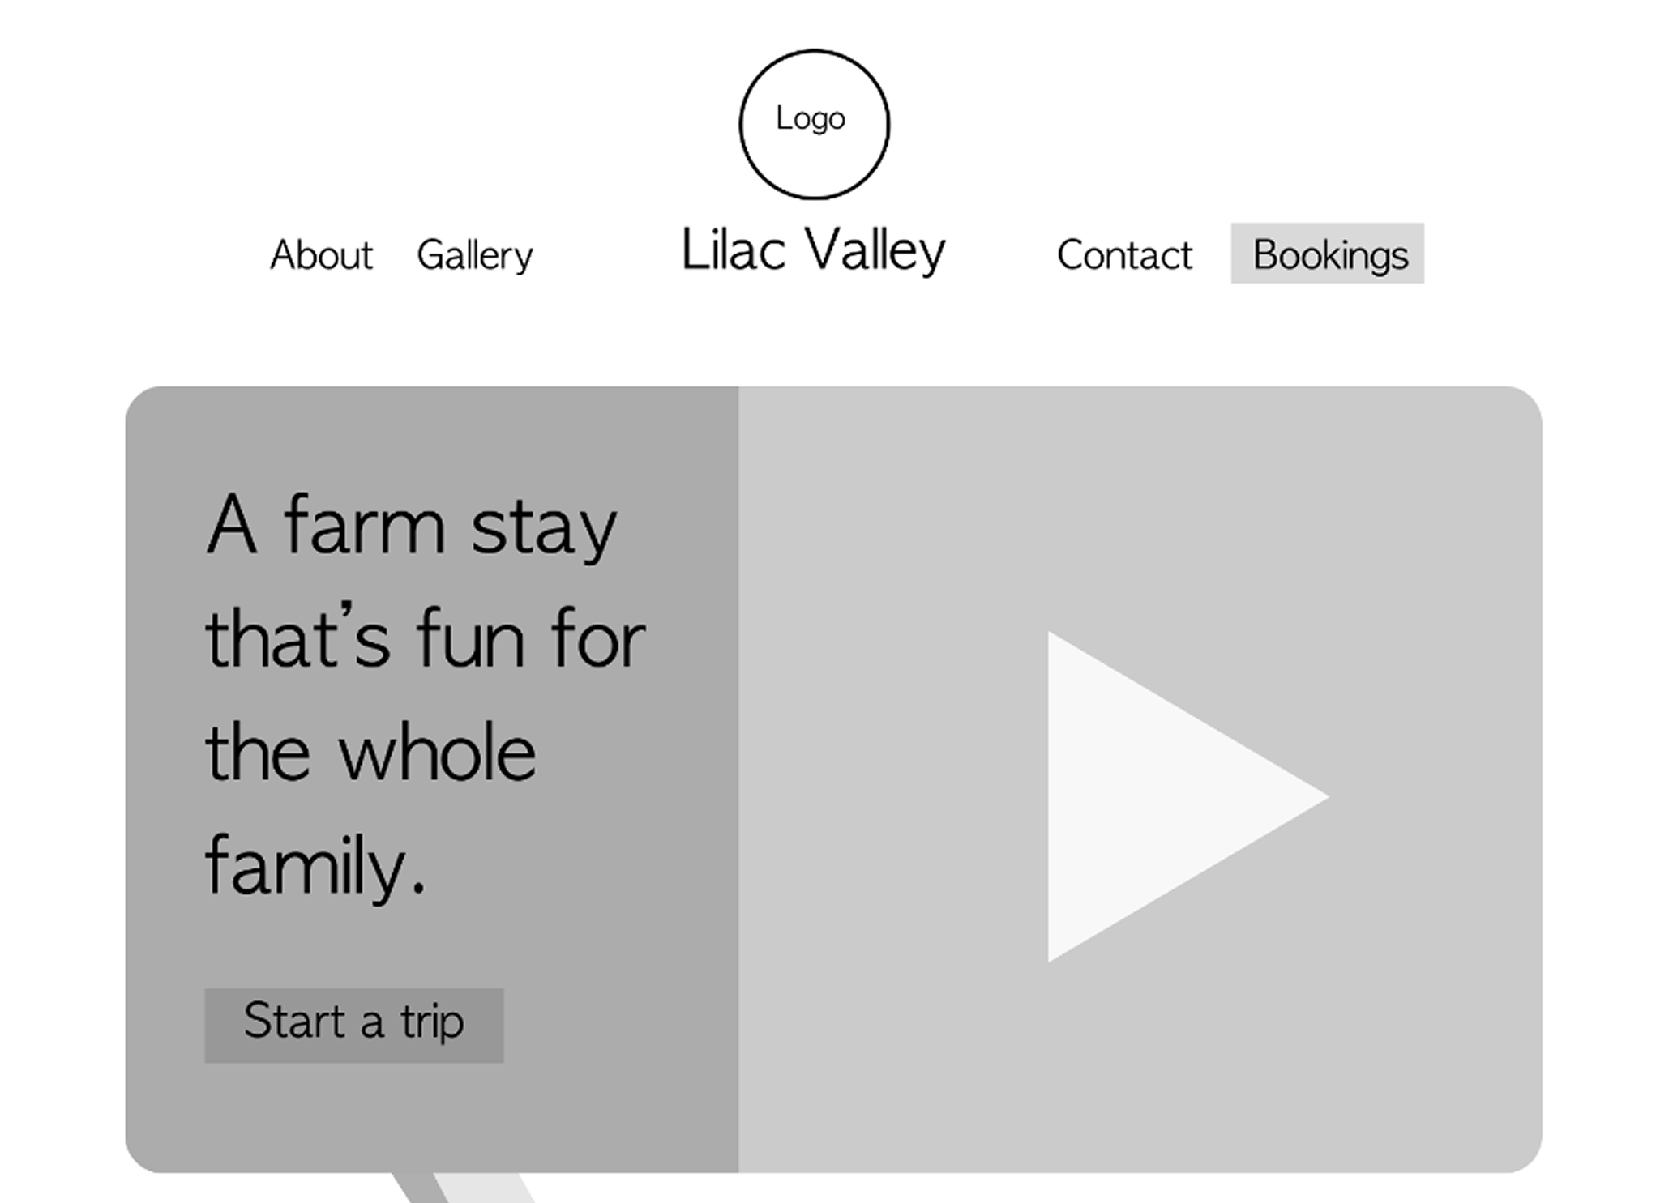Click the word "whole" in the headline
Screen dimensions: 1656x1203
[438, 753]
